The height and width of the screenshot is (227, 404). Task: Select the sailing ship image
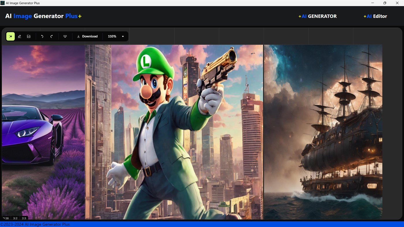click(323, 132)
